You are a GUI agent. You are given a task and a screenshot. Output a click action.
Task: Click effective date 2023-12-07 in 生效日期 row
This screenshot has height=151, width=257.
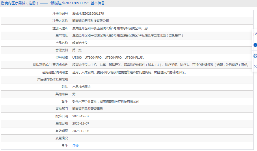pyautogui.click(x=81, y=123)
